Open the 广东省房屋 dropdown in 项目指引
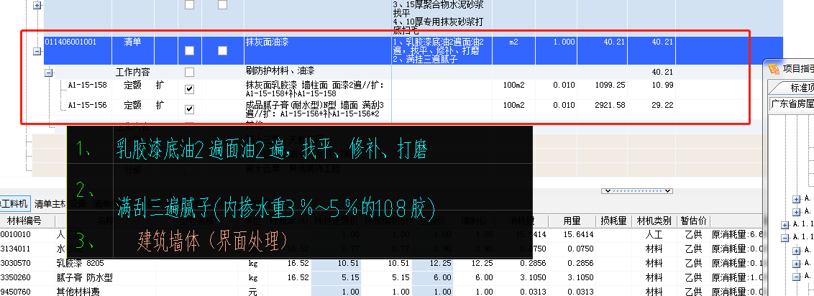Screen dimensions: 814x296 791,103
